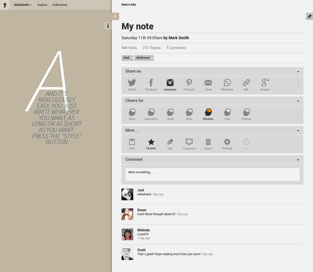Click the pen icon at top right
The height and width of the screenshot is (272, 313).
click(309, 16)
